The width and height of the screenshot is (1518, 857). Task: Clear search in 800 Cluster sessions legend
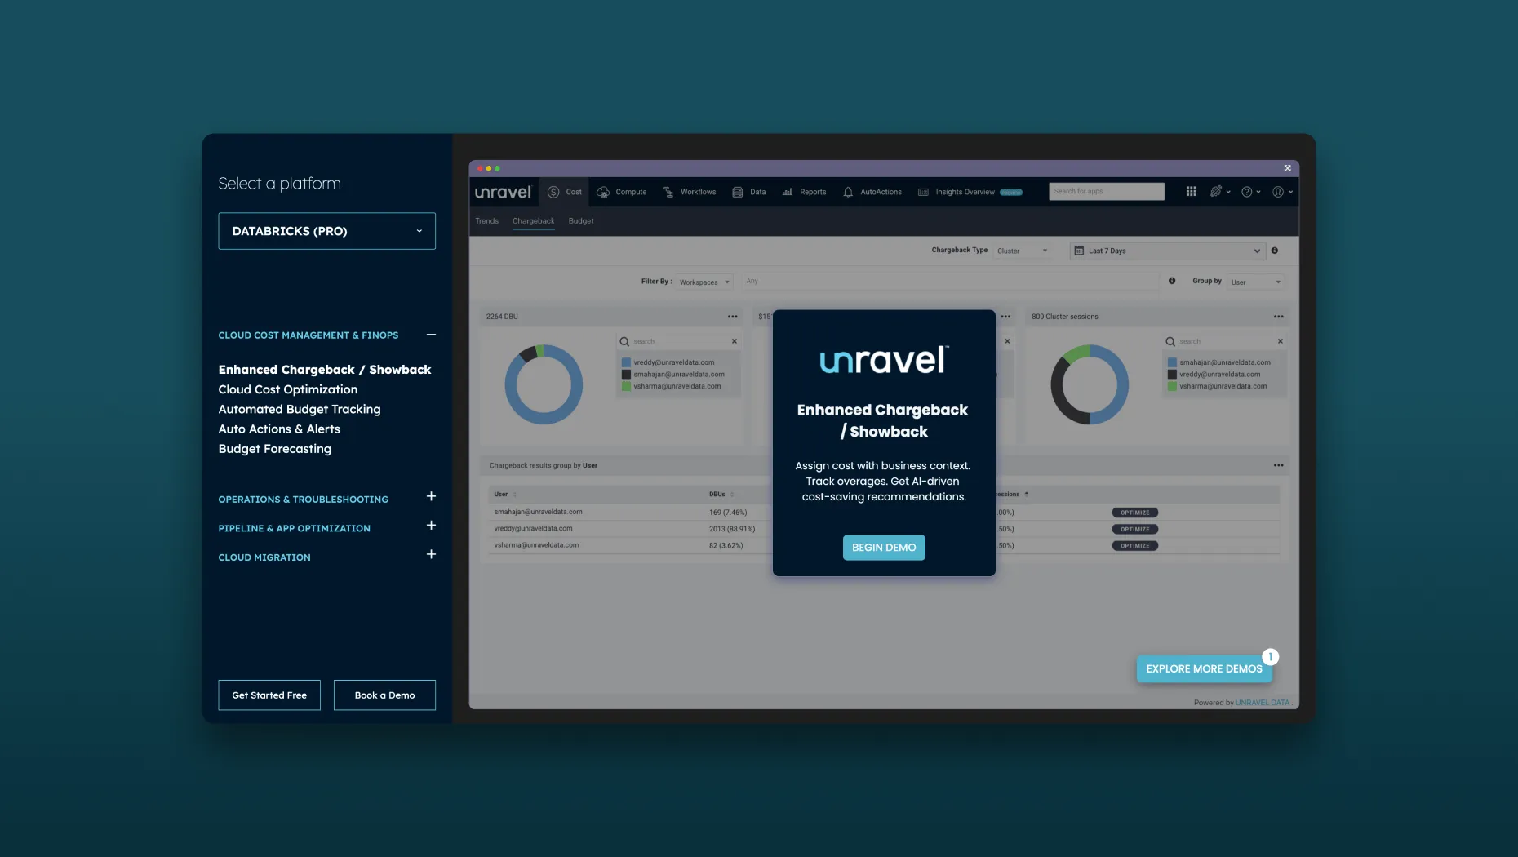(1281, 341)
